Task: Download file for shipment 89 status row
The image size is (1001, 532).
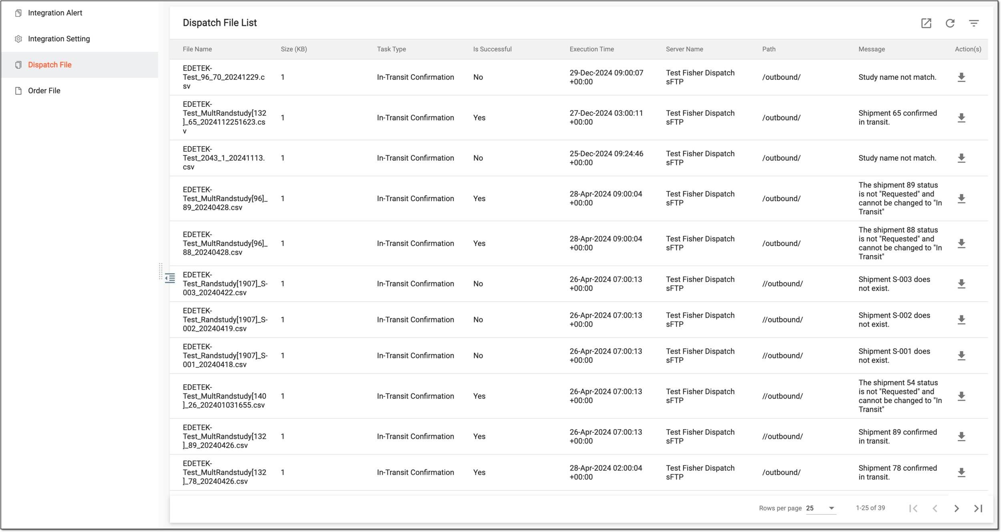Action: tap(961, 199)
